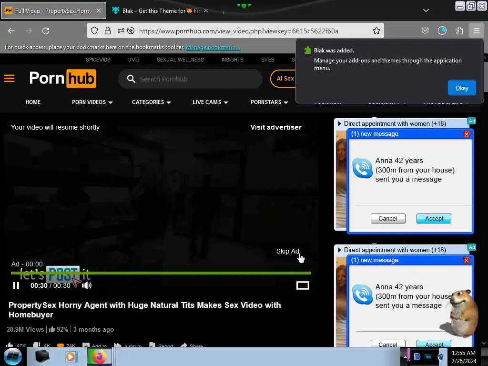
Task: View site security lock information
Action: 107,30
